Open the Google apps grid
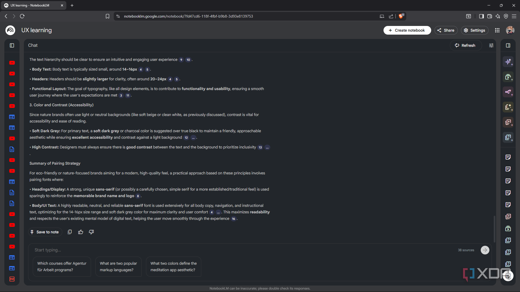Viewport: 520px width, 292px height. (497, 30)
